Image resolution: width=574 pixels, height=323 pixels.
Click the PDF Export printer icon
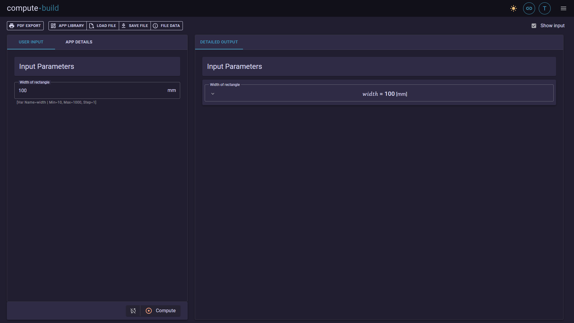click(x=12, y=26)
